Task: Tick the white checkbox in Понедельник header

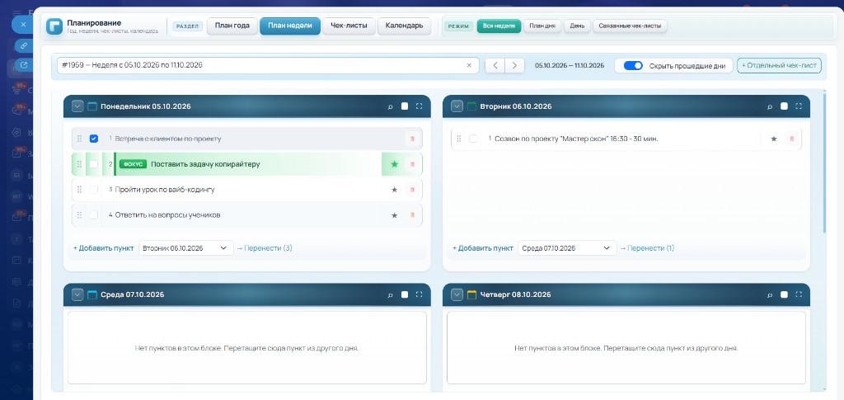Action: point(405,106)
